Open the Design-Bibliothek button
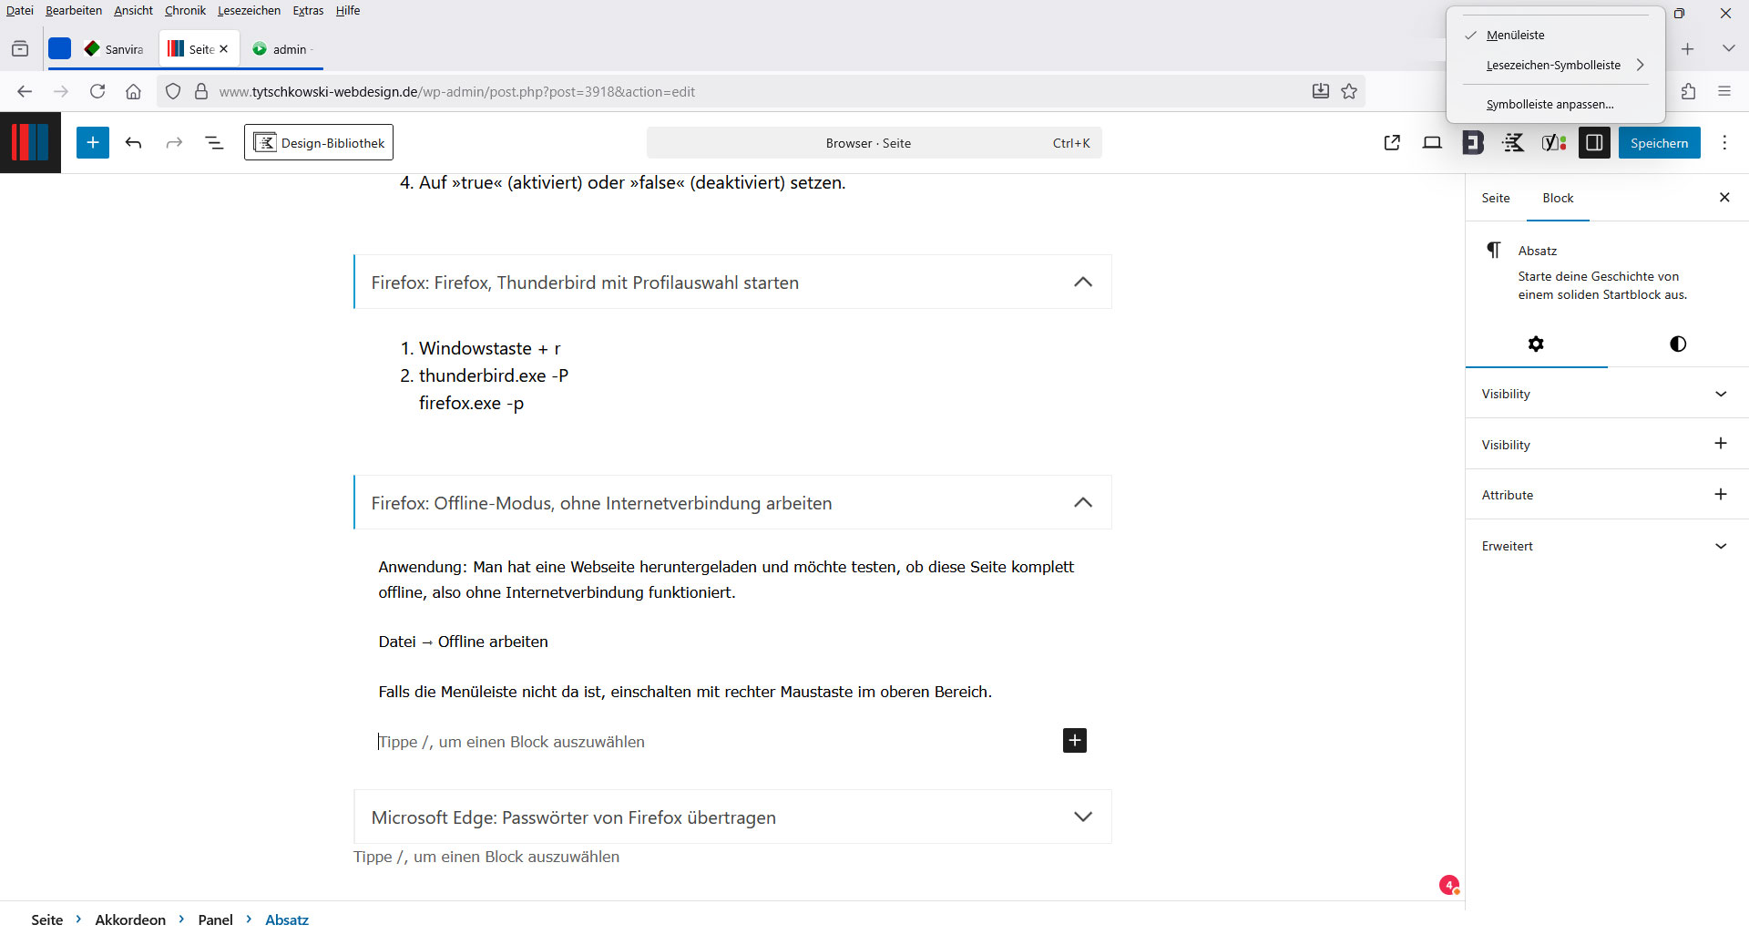 tap(319, 143)
